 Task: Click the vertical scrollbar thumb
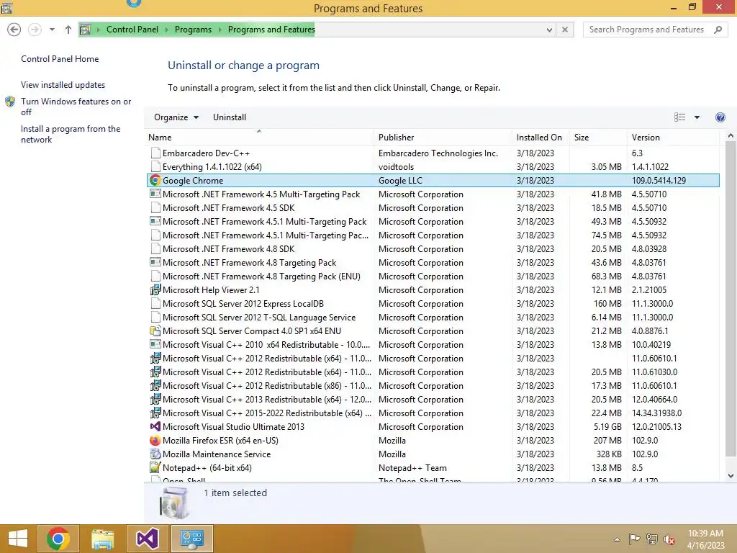click(731, 299)
